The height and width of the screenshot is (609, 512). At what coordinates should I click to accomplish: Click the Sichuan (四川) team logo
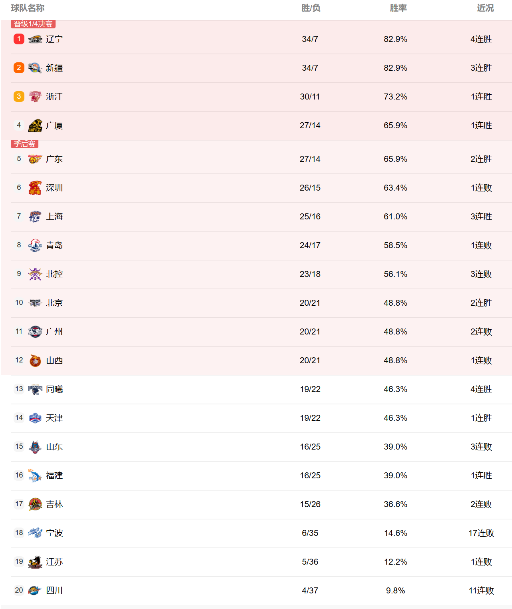pos(35,591)
